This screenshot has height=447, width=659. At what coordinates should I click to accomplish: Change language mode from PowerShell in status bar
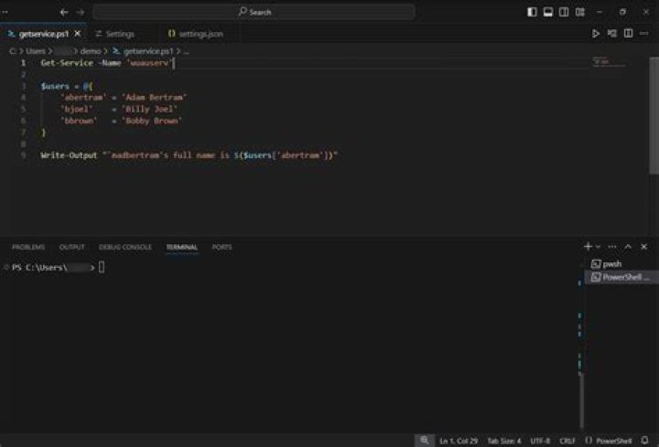coord(614,441)
